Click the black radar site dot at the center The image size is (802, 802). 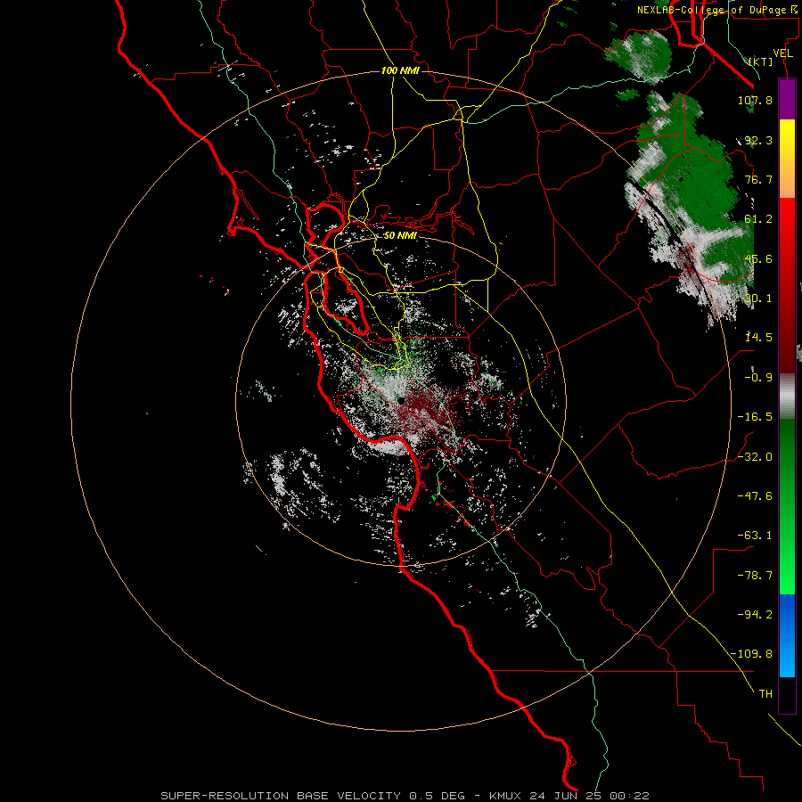tap(402, 401)
